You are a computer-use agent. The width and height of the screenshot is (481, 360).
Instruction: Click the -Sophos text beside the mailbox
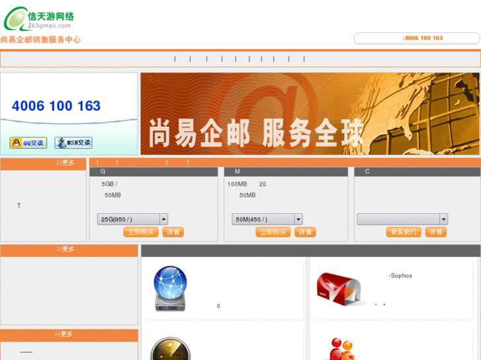click(x=400, y=275)
